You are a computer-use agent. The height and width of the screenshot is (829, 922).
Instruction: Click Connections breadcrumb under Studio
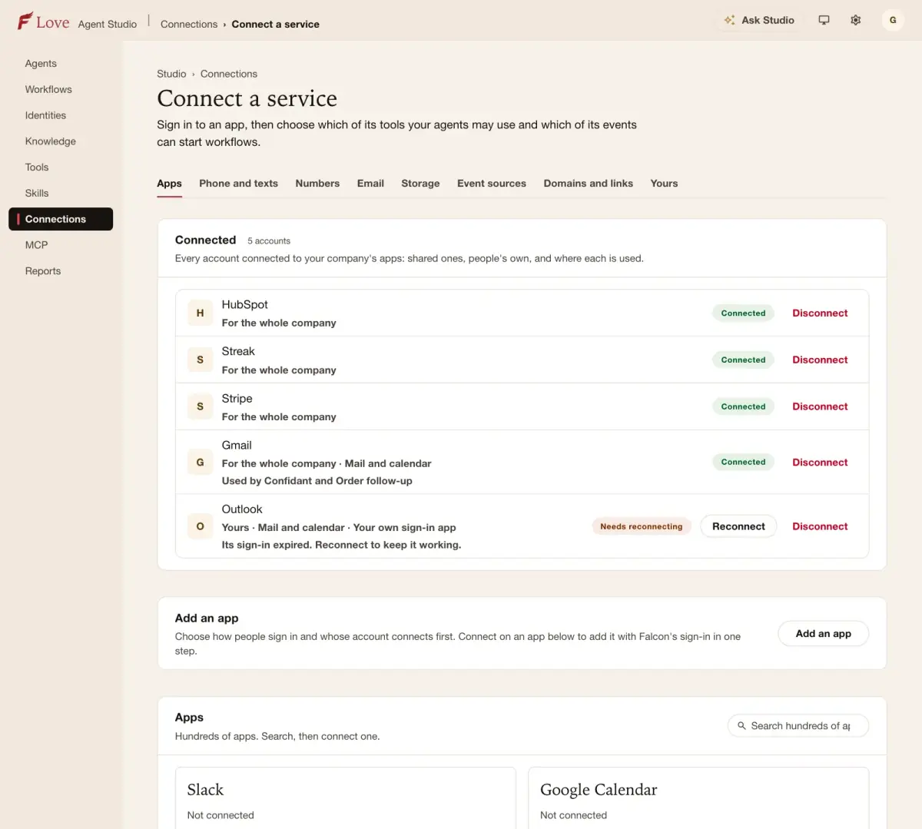(x=229, y=74)
